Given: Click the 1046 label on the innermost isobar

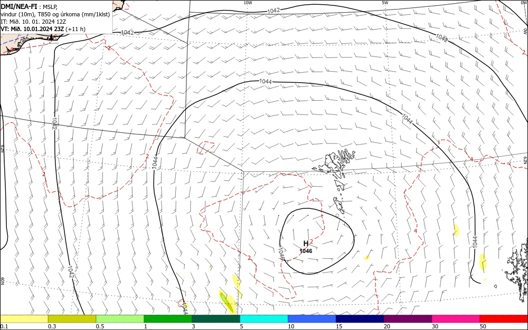Looking at the screenshot, I should [282, 254].
